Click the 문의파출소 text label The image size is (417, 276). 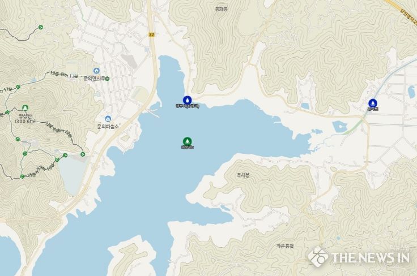(x=108, y=127)
